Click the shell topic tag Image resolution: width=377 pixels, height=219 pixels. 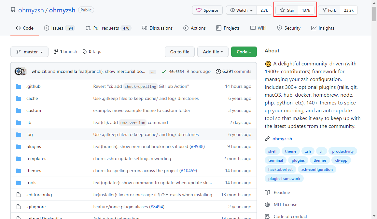tap(272, 151)
